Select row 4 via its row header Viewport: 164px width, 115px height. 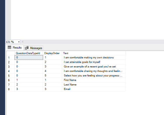pyautogui.click(x=11, y=71)
